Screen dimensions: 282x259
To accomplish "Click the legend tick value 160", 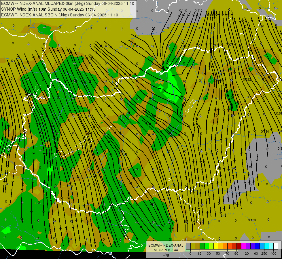I will pyautogui.click(x=255, y=254).
